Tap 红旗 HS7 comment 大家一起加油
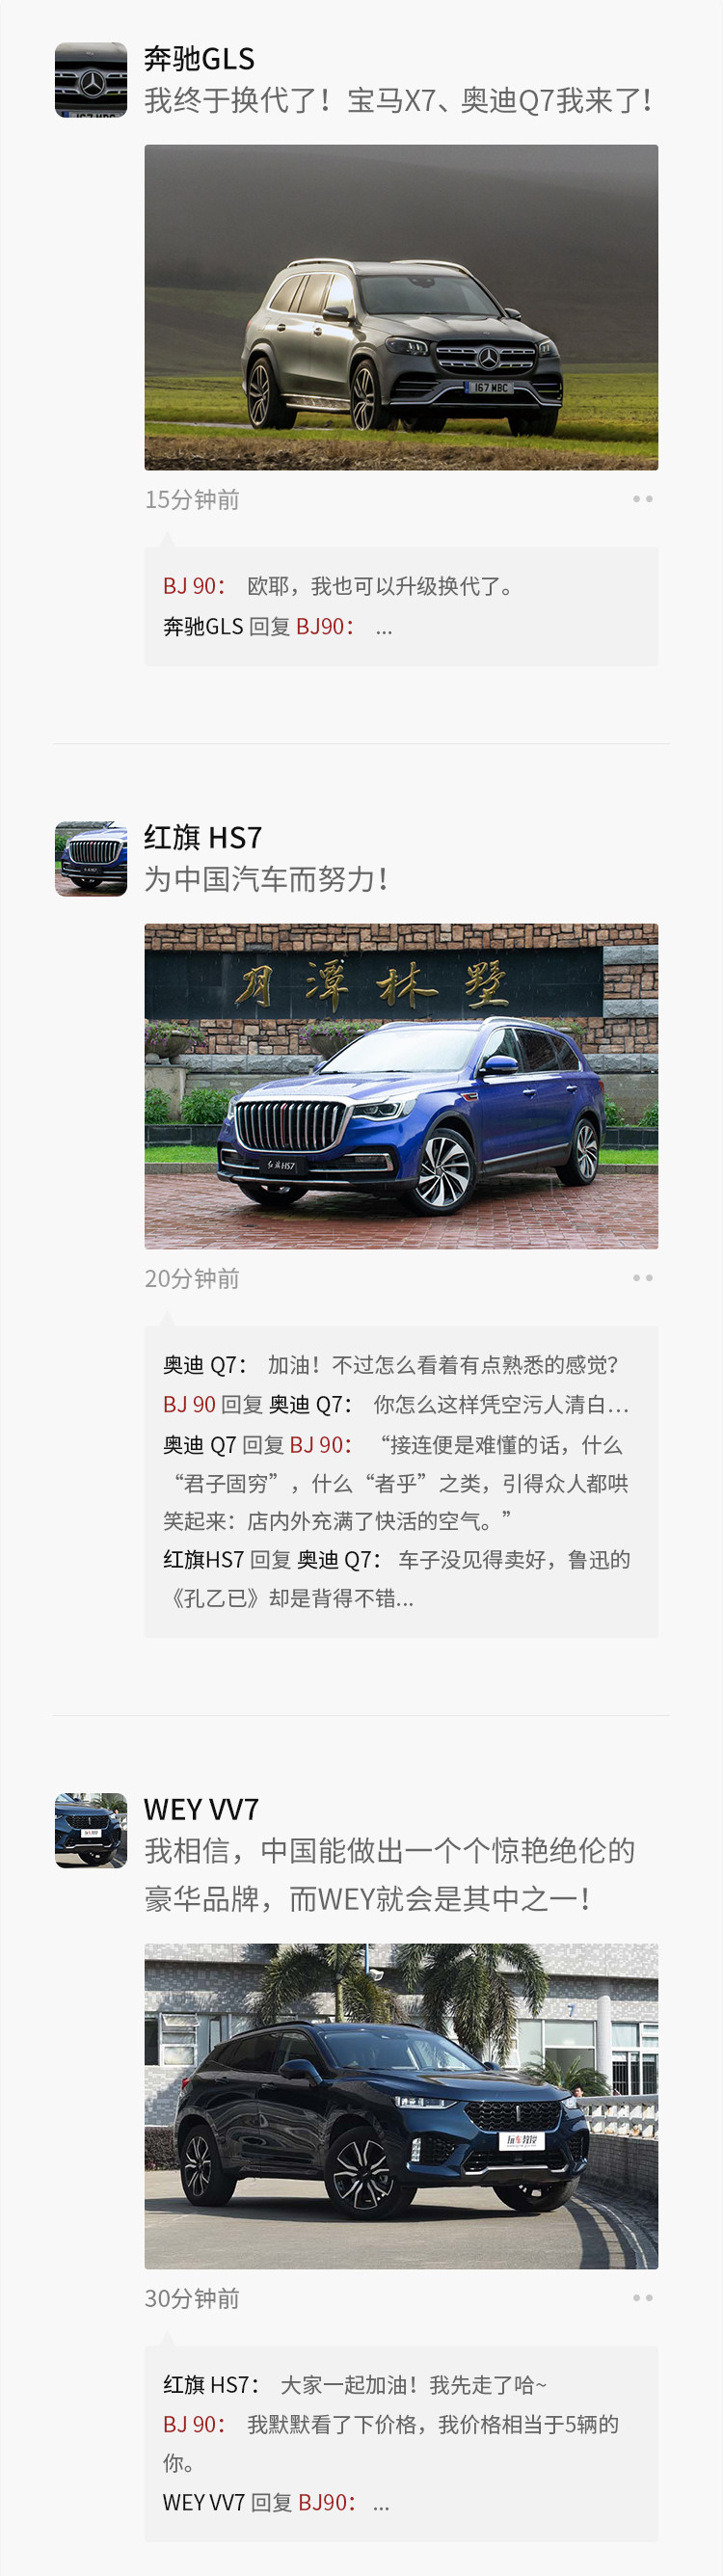723x2576 pixels. tap(355, 2385)
